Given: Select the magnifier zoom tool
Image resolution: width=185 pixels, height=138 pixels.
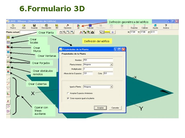Looking at the screenshot, I should 64,32.
